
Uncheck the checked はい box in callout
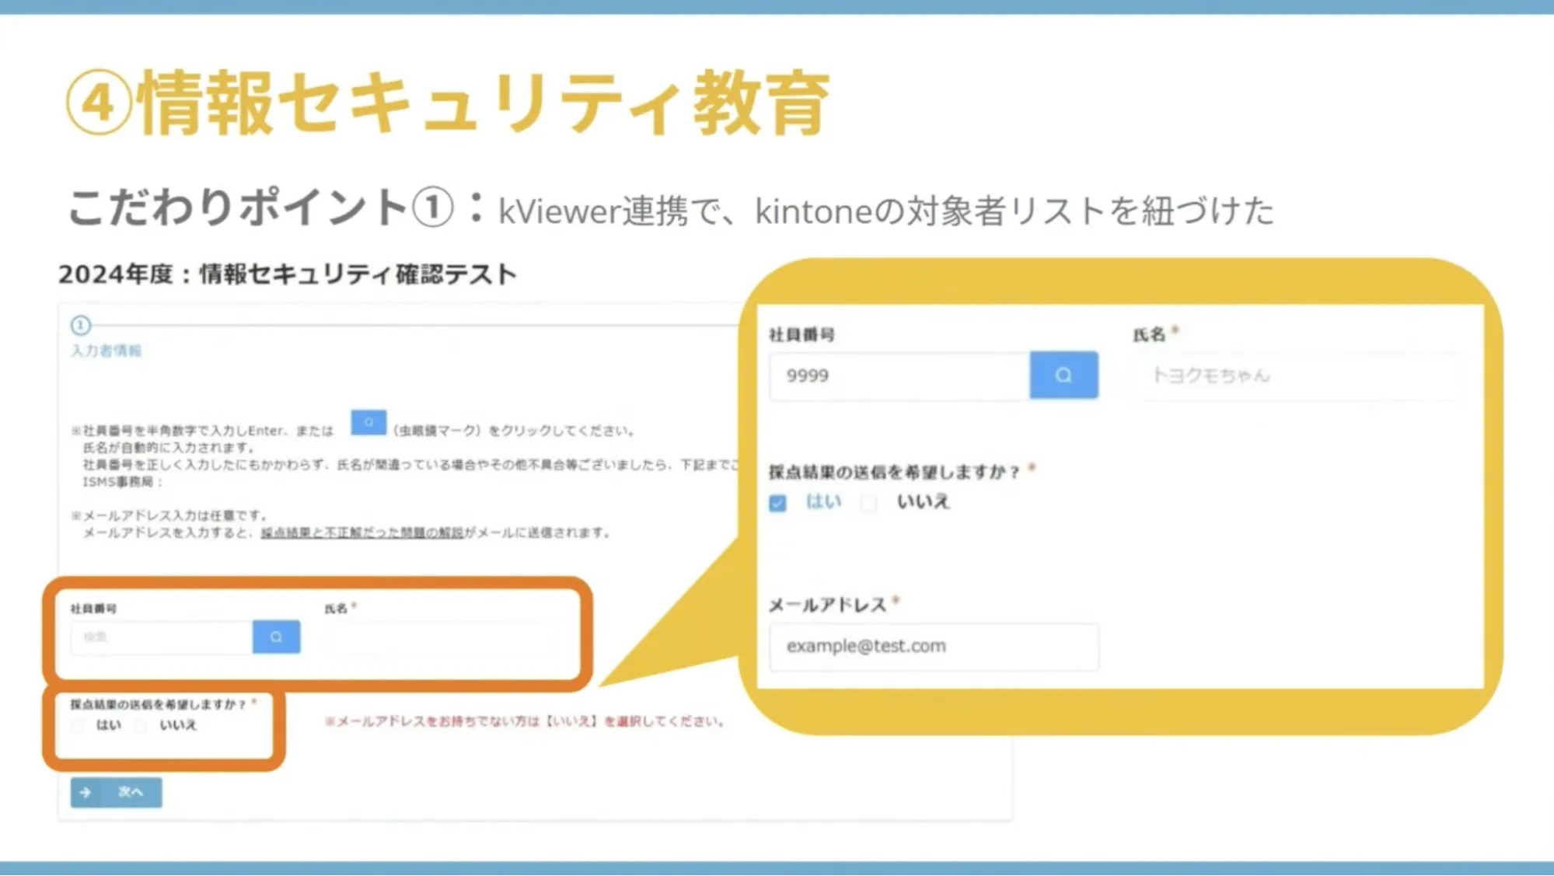pos(777,503)
